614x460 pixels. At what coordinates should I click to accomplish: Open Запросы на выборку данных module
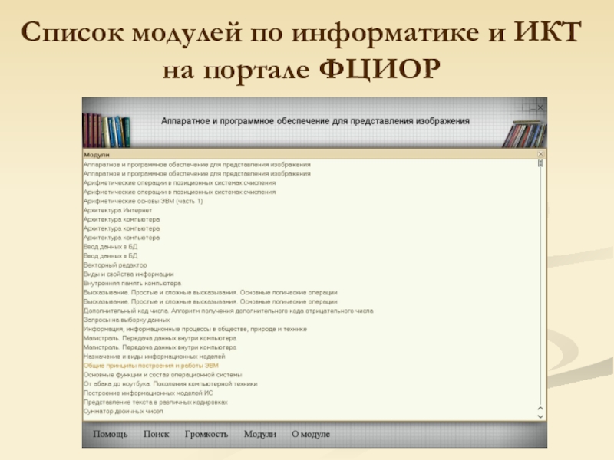[126, 320]
